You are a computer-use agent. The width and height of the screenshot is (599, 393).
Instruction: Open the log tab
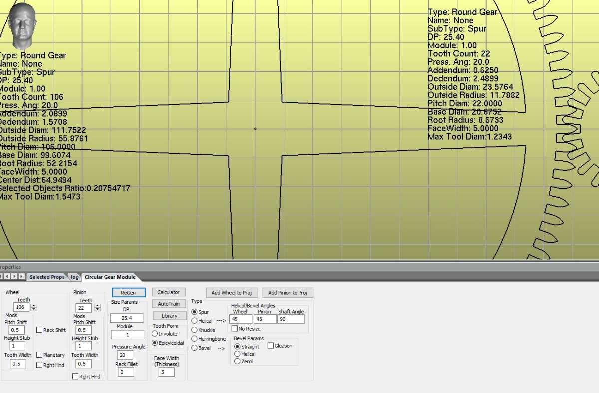[x=75, y=277]
